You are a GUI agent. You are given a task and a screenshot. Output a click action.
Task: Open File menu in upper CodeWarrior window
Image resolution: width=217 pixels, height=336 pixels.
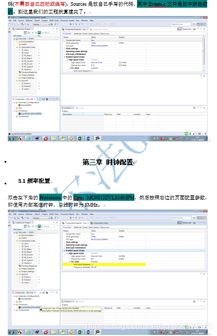(10, 21)
